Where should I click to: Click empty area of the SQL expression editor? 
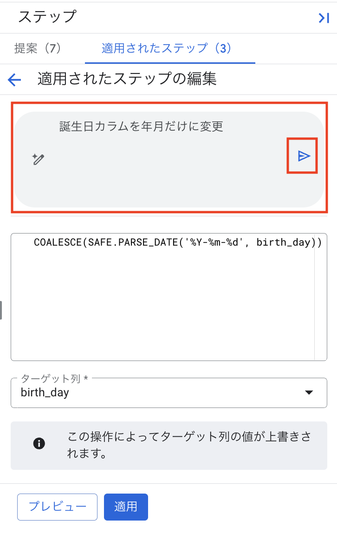pos(162,307)
